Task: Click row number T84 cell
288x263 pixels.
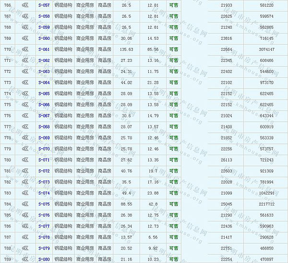Action: tap(8, 204)
